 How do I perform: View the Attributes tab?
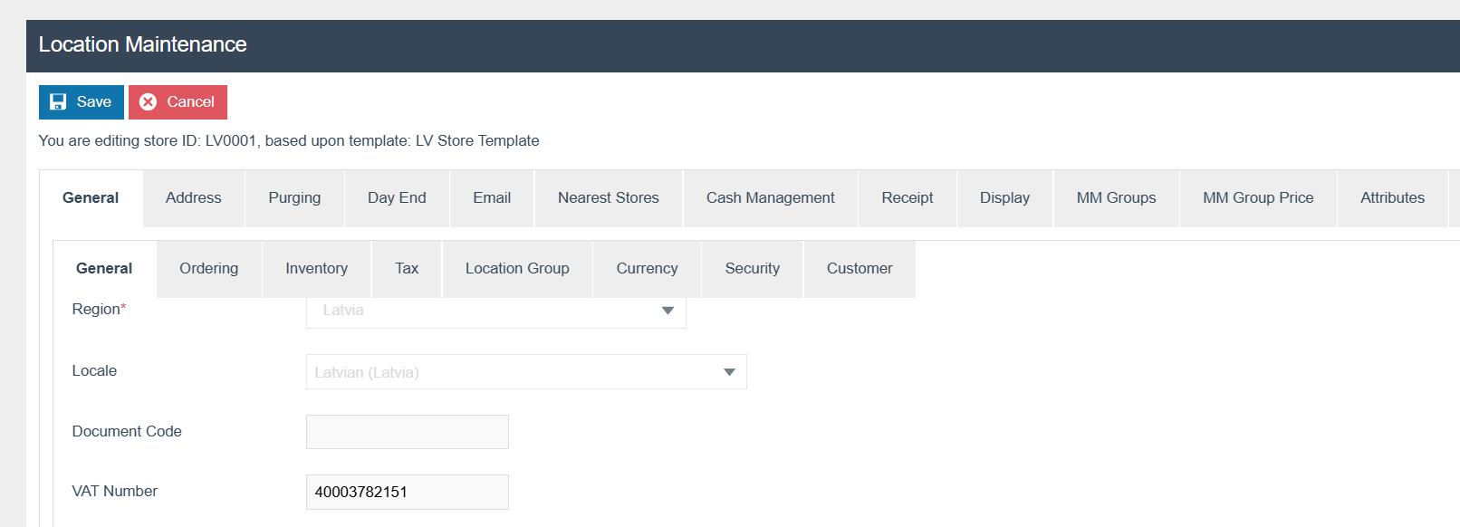1392,198
